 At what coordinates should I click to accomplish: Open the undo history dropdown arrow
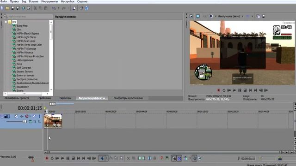[58, 8]
